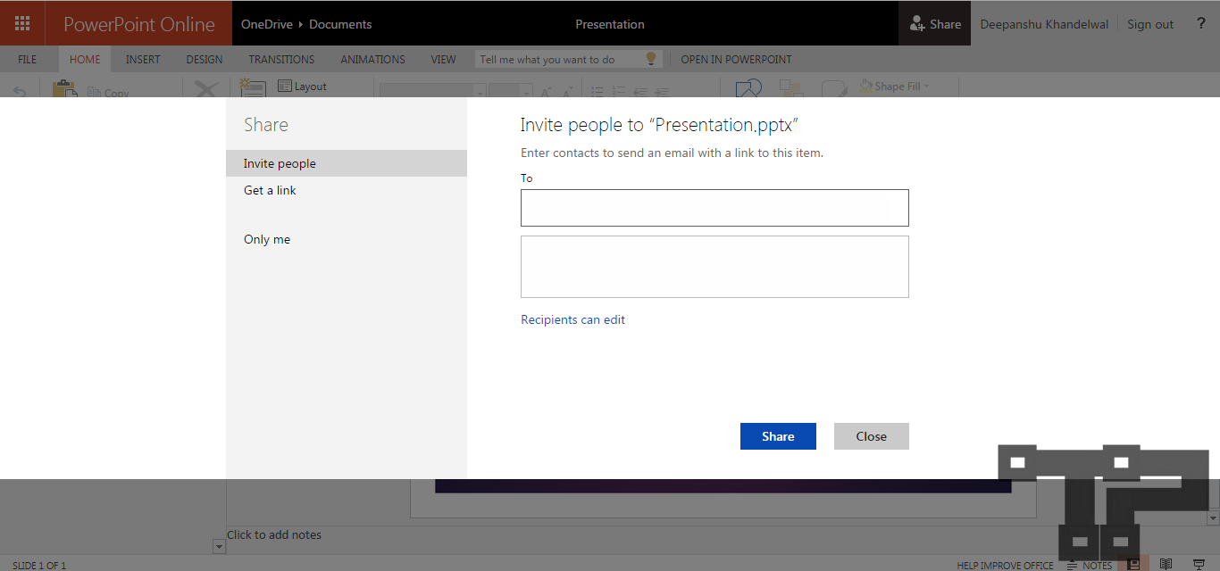Click the message text box below To field
1220x571 pixels.
(x=714, y=267)
